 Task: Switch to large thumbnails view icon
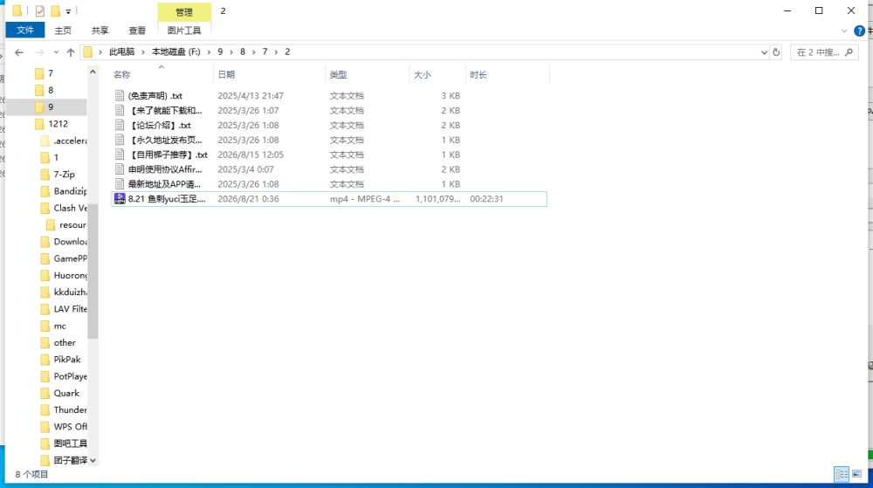coord(857,474)
